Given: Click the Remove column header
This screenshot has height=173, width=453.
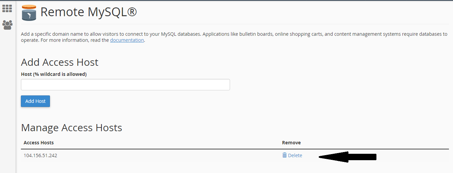Looking at the screenshot, I should 291,143.
